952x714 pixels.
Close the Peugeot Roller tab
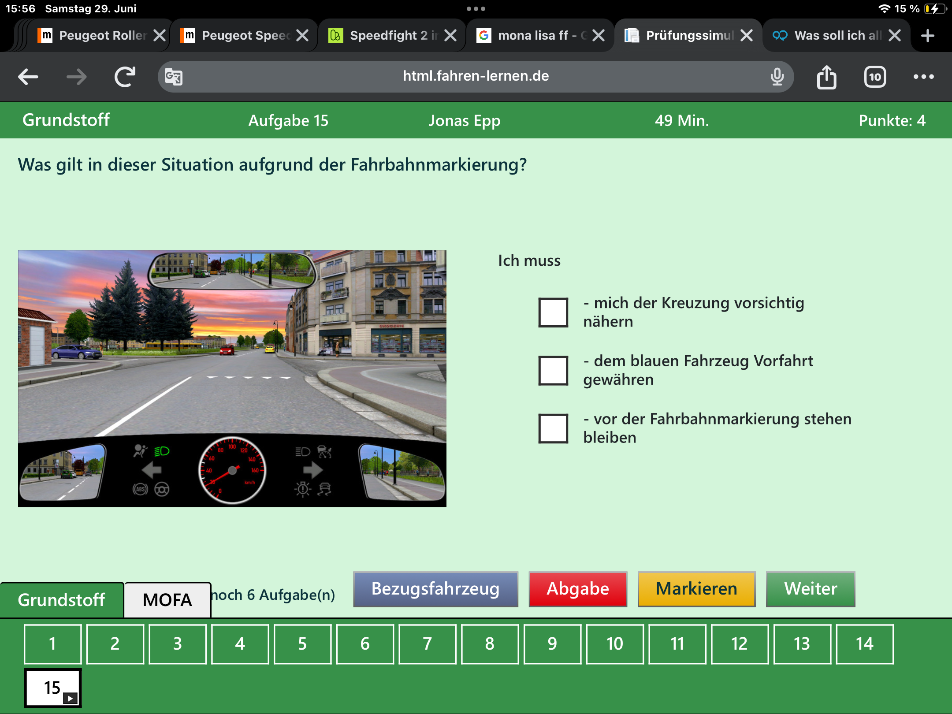click(x=160, y=35)
